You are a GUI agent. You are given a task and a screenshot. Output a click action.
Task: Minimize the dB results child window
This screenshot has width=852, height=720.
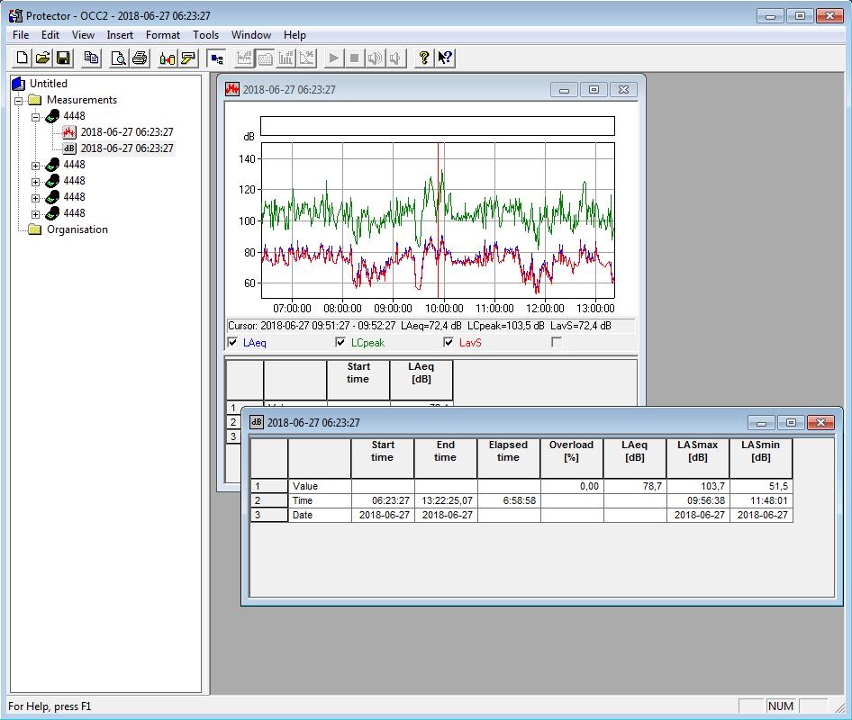761,422
